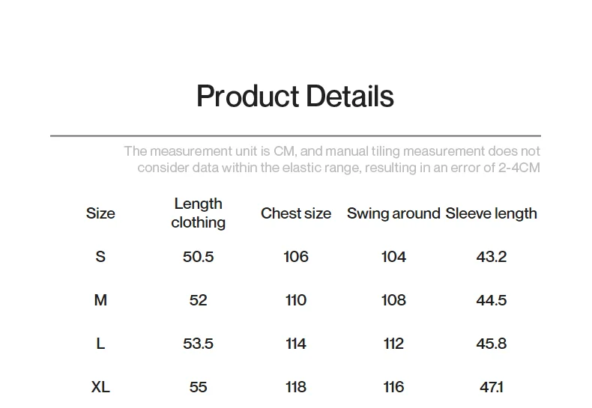592x408 pixels.
Task: Select the Sleeve length column header
Action: coord(491,213)
